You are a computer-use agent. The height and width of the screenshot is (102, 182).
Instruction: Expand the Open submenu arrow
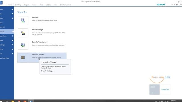[13, 18]
